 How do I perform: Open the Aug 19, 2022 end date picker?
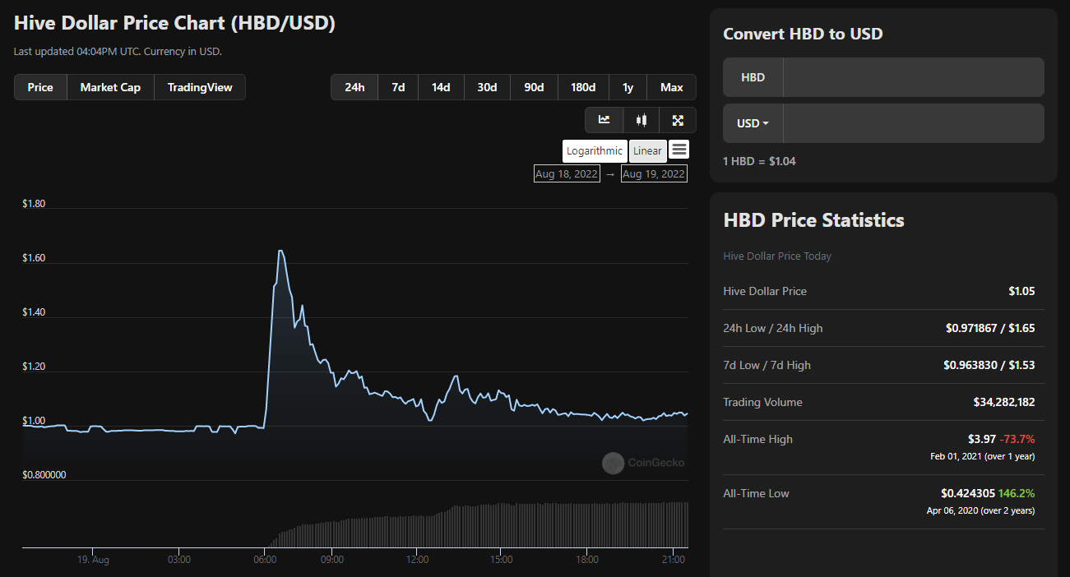654,173
